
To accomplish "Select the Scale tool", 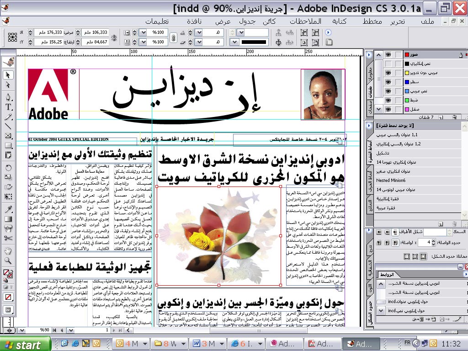I will tap(8, 177).
